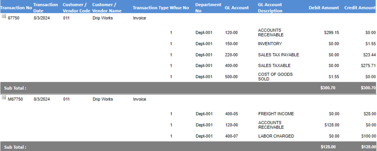Sort by Transaction No column header
Viewport: 377px width, 151px height.
coord(16,8)
